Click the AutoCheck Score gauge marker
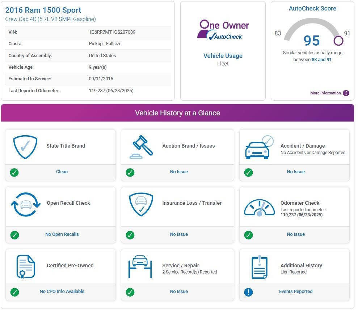Screen dimensions: 358x310 (x=338, y=41)
